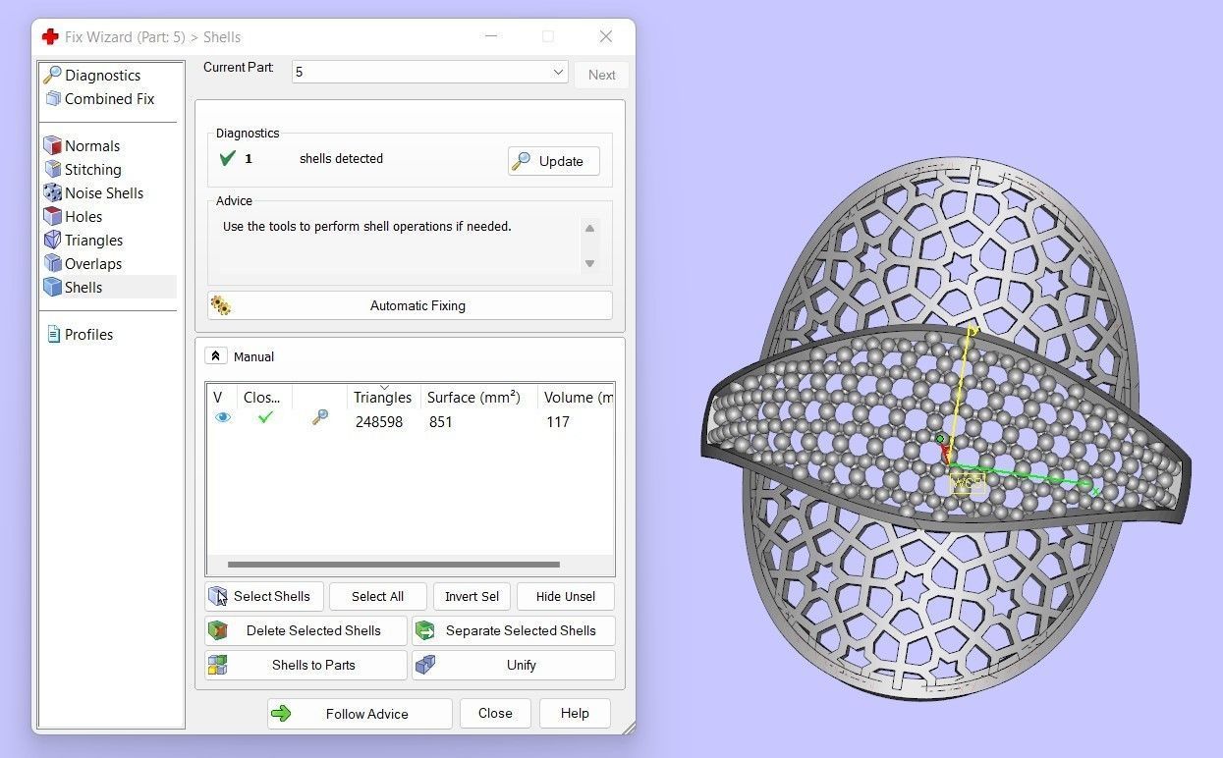
Task: Click the Fix Wizard red cross icon
Action: click(50, 36)
